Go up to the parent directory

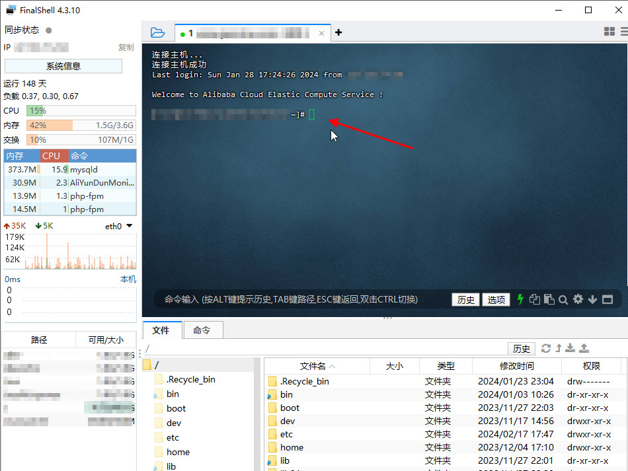(x=559, y=348)
